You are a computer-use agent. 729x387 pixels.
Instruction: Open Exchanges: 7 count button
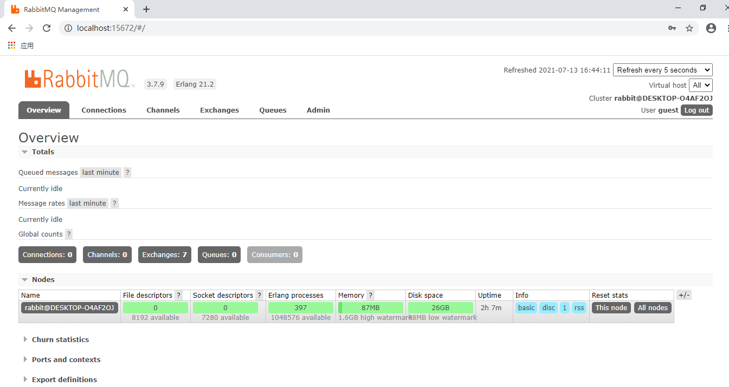(x=165, y=254)
